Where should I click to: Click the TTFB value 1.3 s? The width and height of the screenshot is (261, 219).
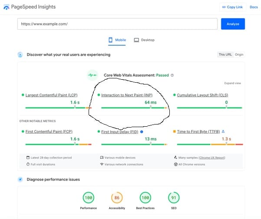point(226,139)
